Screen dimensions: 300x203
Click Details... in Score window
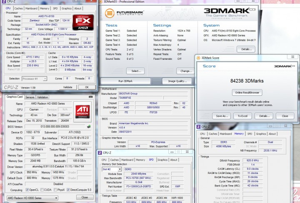[x=264, y=116]
